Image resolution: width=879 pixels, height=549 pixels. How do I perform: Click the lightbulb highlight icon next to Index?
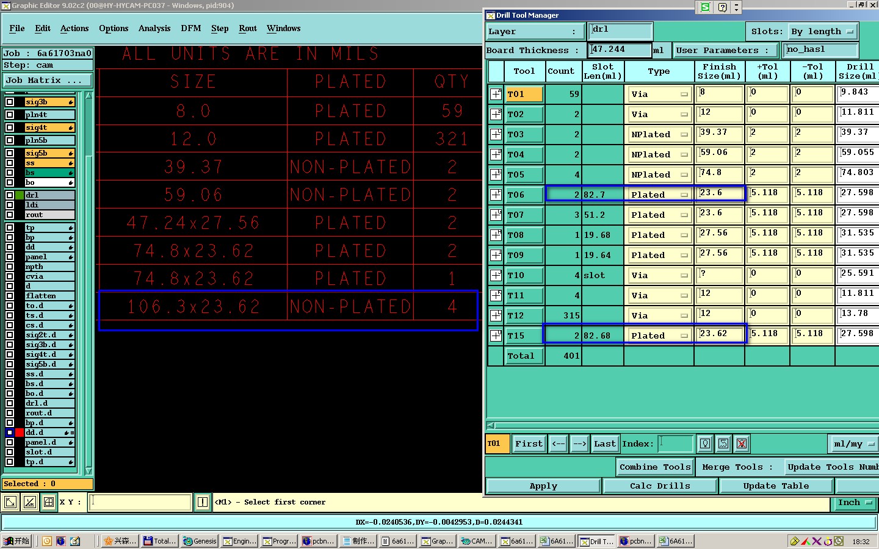705,443
